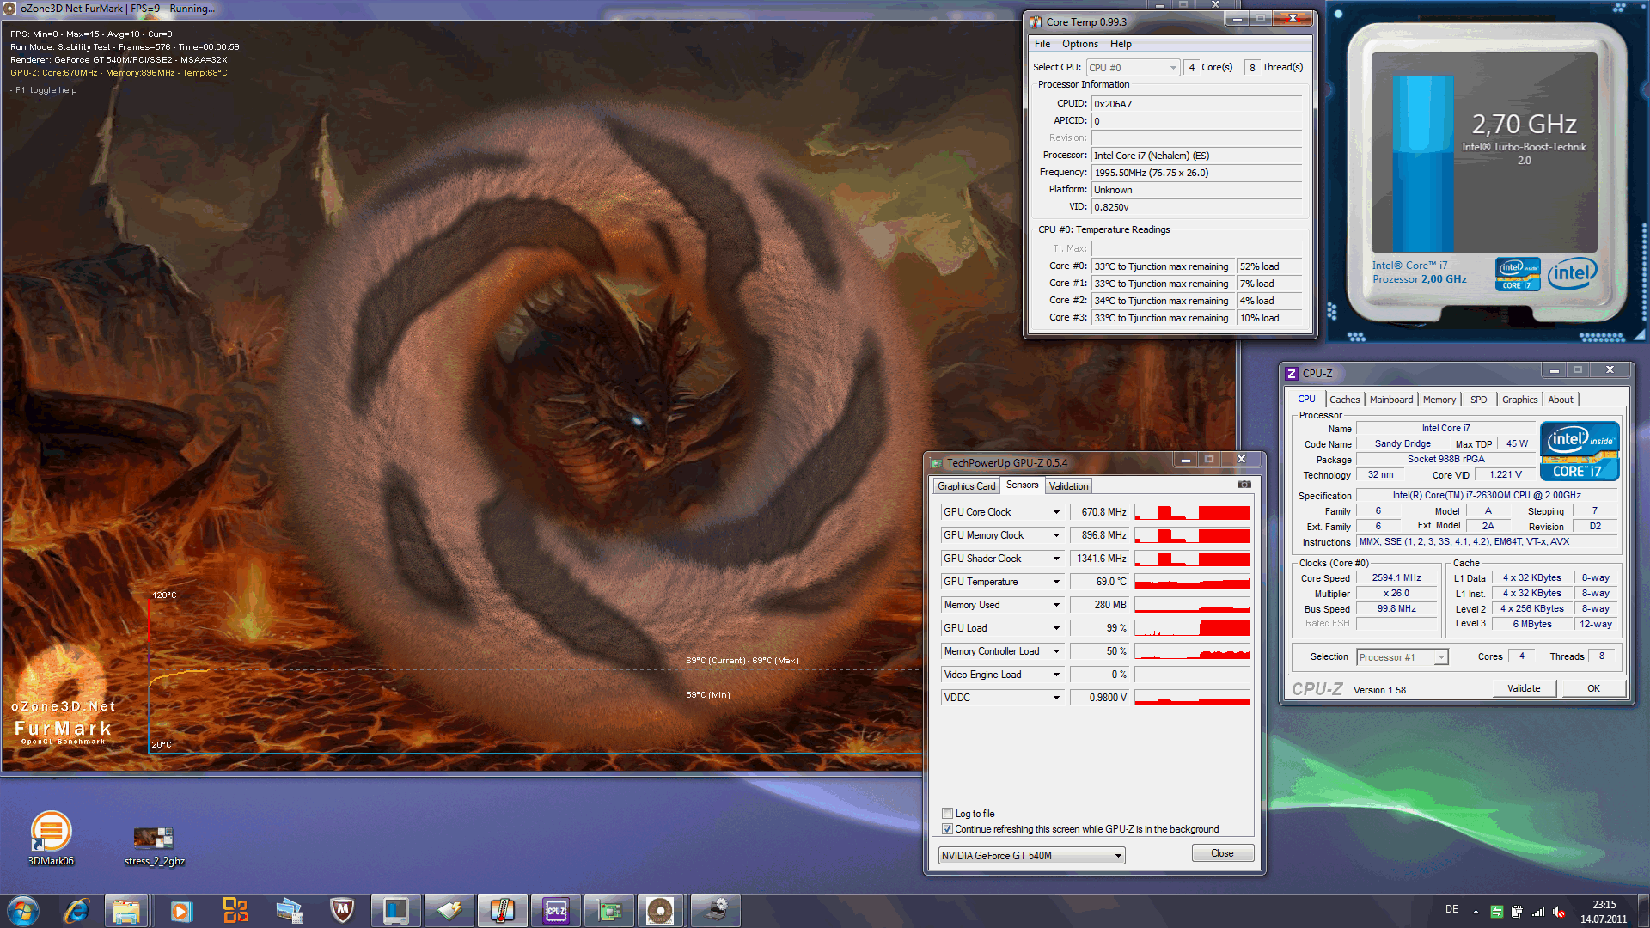This screenshot has width=1650, height=928.
Task: Open the Options menu in Core Temp
Action: [x=1079, y=44]
